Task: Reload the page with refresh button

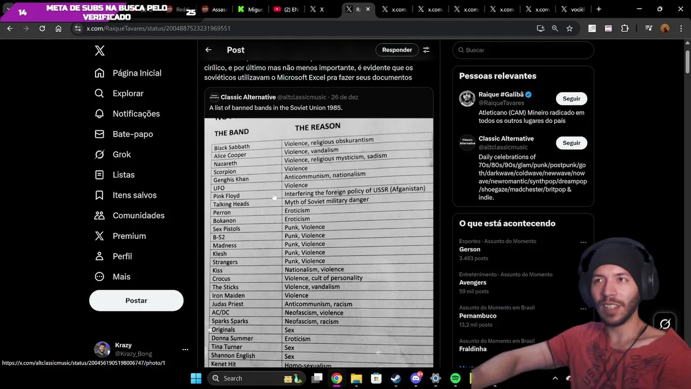Action: (x=42, y=29)
